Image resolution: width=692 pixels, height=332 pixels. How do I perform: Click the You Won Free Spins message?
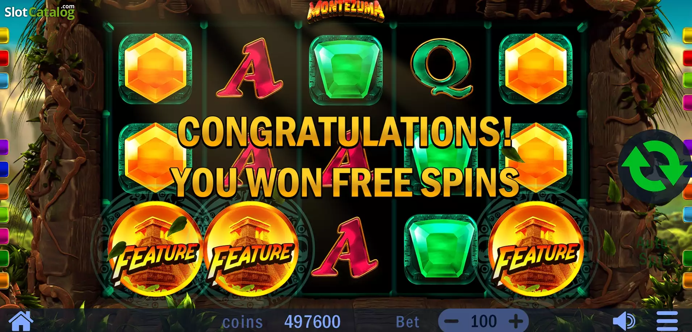(x=346, y=182)
